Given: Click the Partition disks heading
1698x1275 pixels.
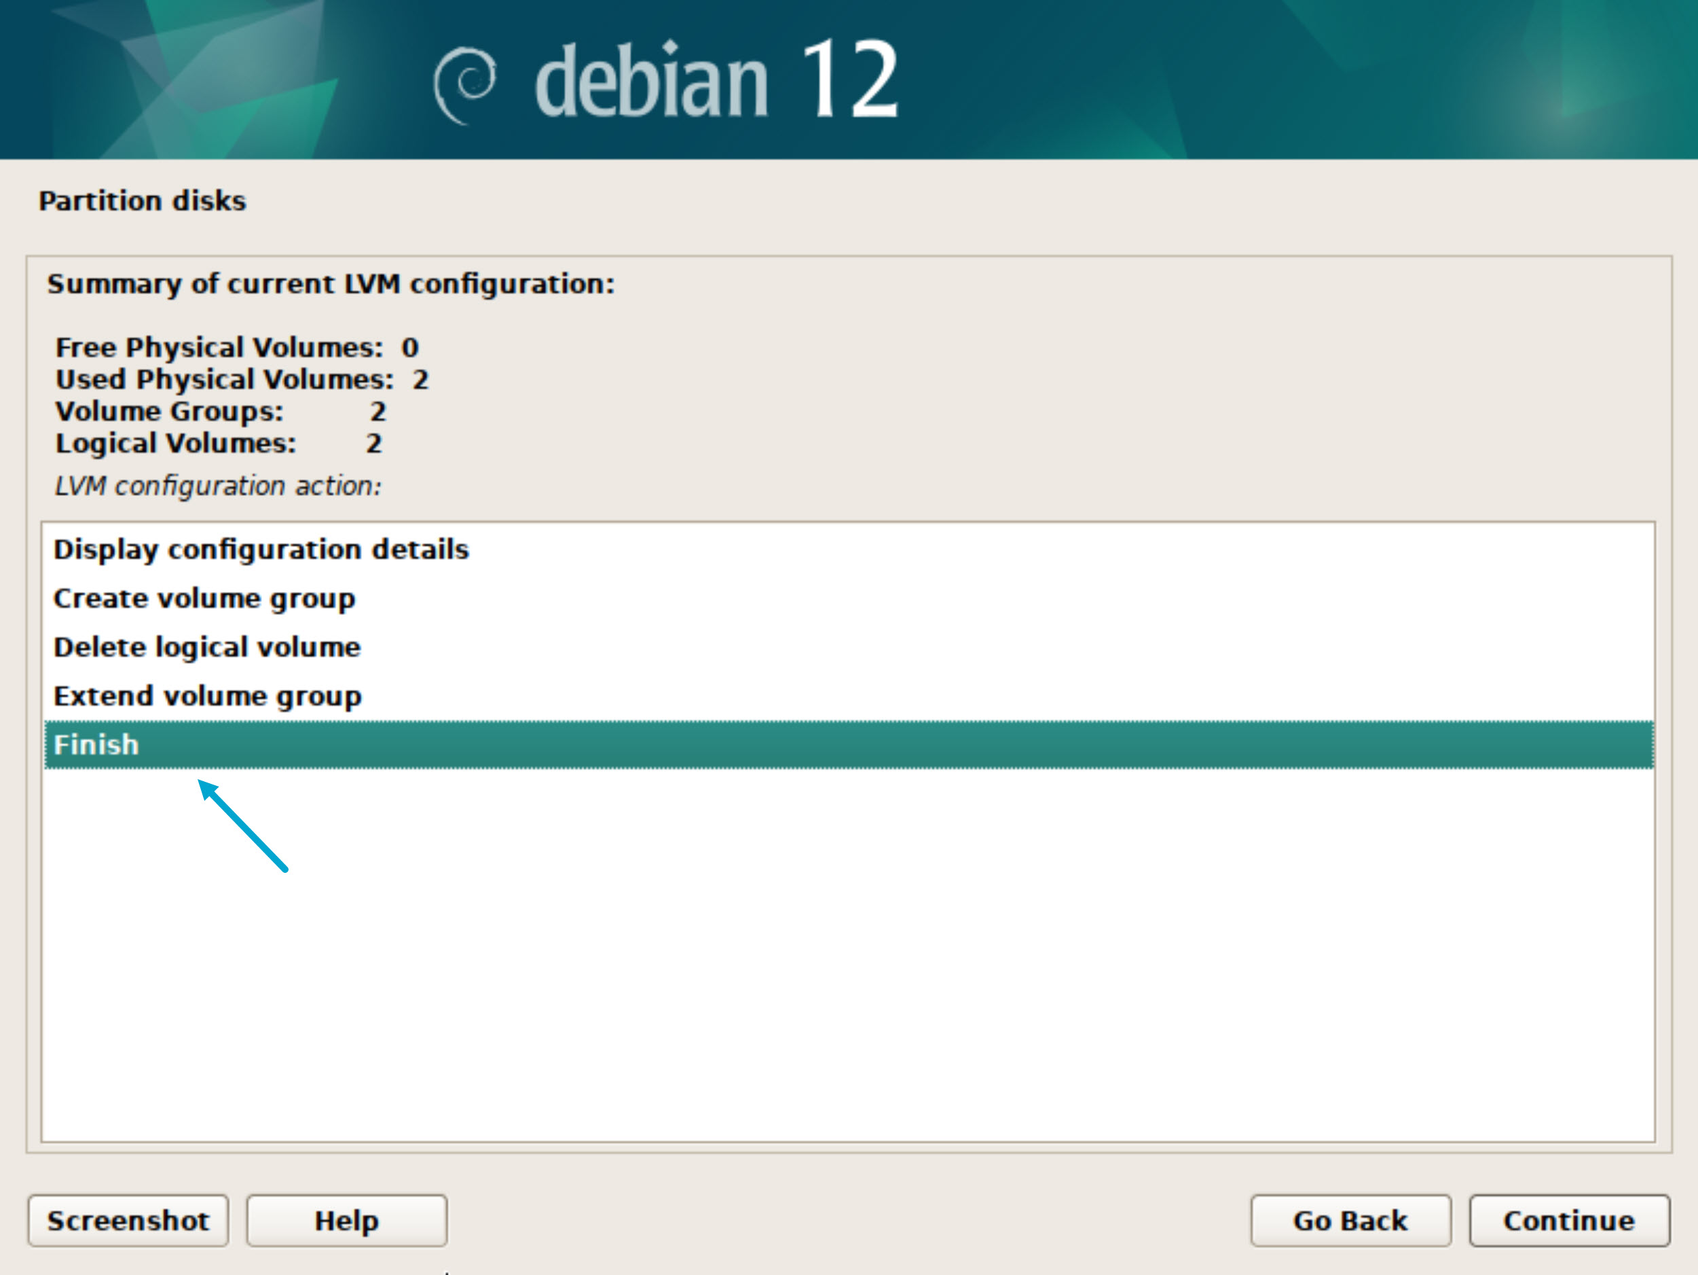Looking at the screenshot, I should tap(142, 201).
